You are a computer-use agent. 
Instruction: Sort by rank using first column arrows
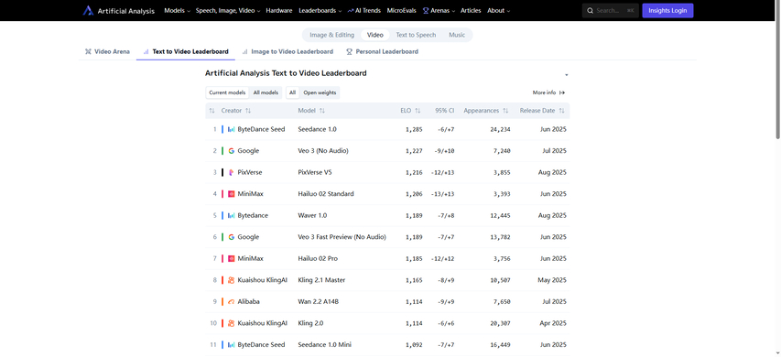tap(212, 111)
